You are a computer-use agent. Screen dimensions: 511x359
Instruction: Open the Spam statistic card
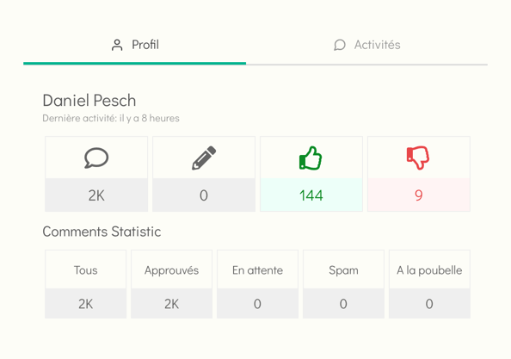[x=343, y=284]
